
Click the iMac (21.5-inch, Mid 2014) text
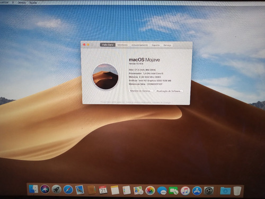point(142,70)
